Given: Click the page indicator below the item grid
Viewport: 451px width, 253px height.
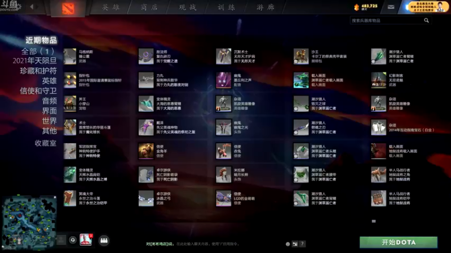Looking at the screenshot, I should click(x=374, y=221).
